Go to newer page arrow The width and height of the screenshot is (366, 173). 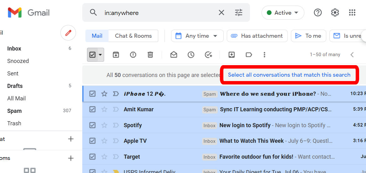pyautogui.click(x=352, y=55)
